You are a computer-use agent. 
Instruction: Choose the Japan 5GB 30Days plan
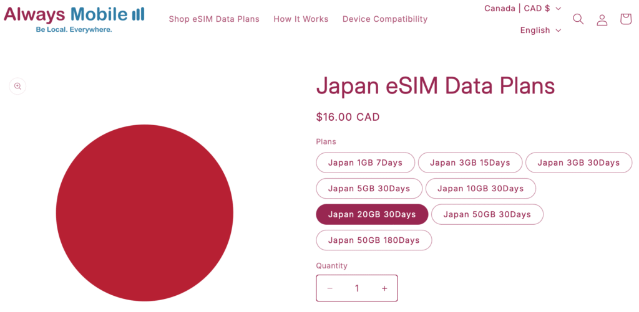(369, 188)
